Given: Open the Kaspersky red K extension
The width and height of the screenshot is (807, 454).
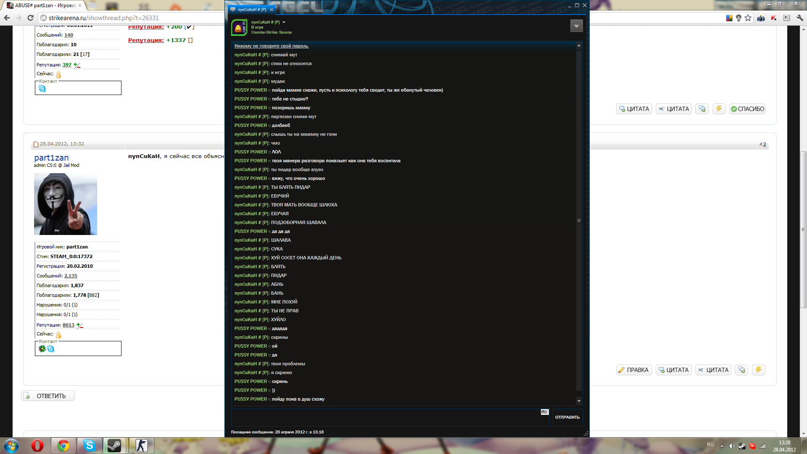Looking at the screenshot, I should click(774, 18).
